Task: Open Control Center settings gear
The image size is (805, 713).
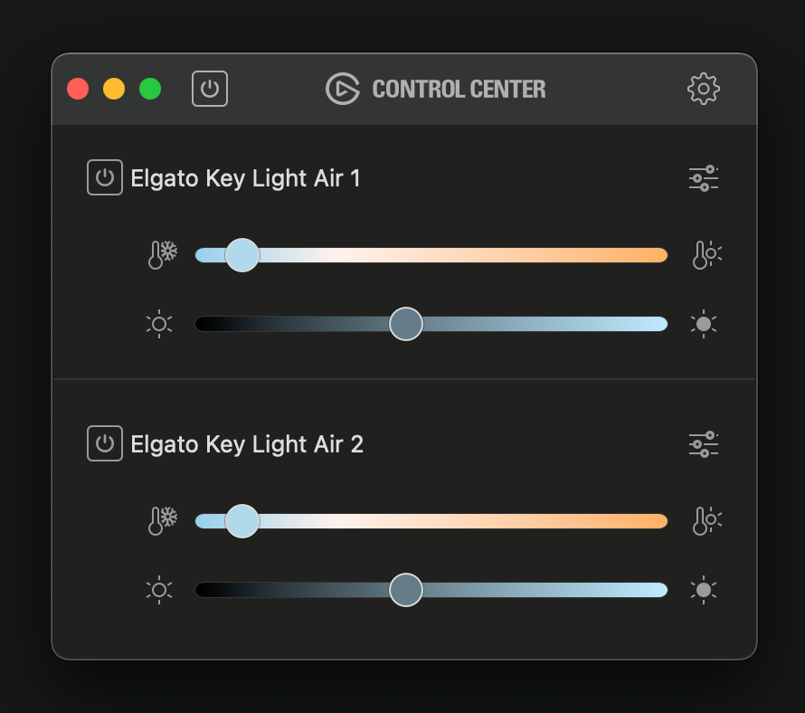Action: 704,89
